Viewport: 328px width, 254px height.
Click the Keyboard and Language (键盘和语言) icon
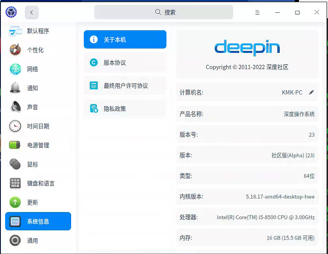(15, 183)
